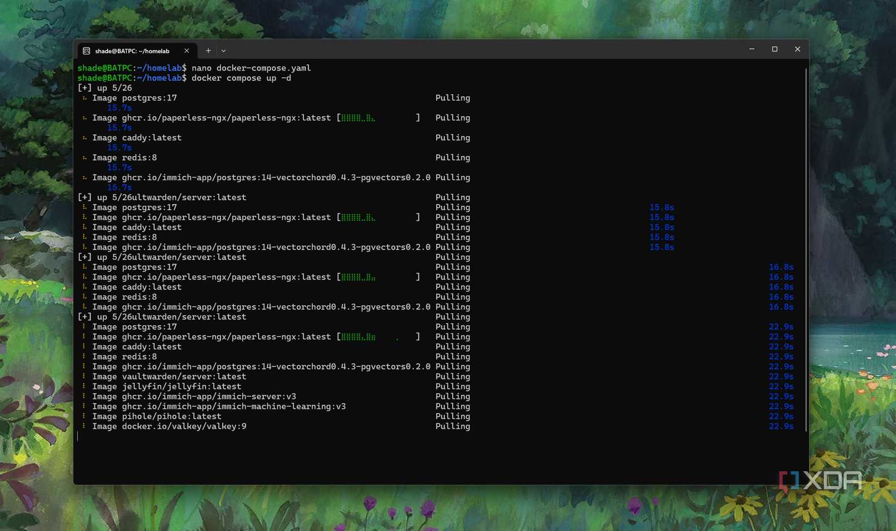
Task: Click 'Image docker.io/valkey/valkey:9' line
Action: [169, 426]
